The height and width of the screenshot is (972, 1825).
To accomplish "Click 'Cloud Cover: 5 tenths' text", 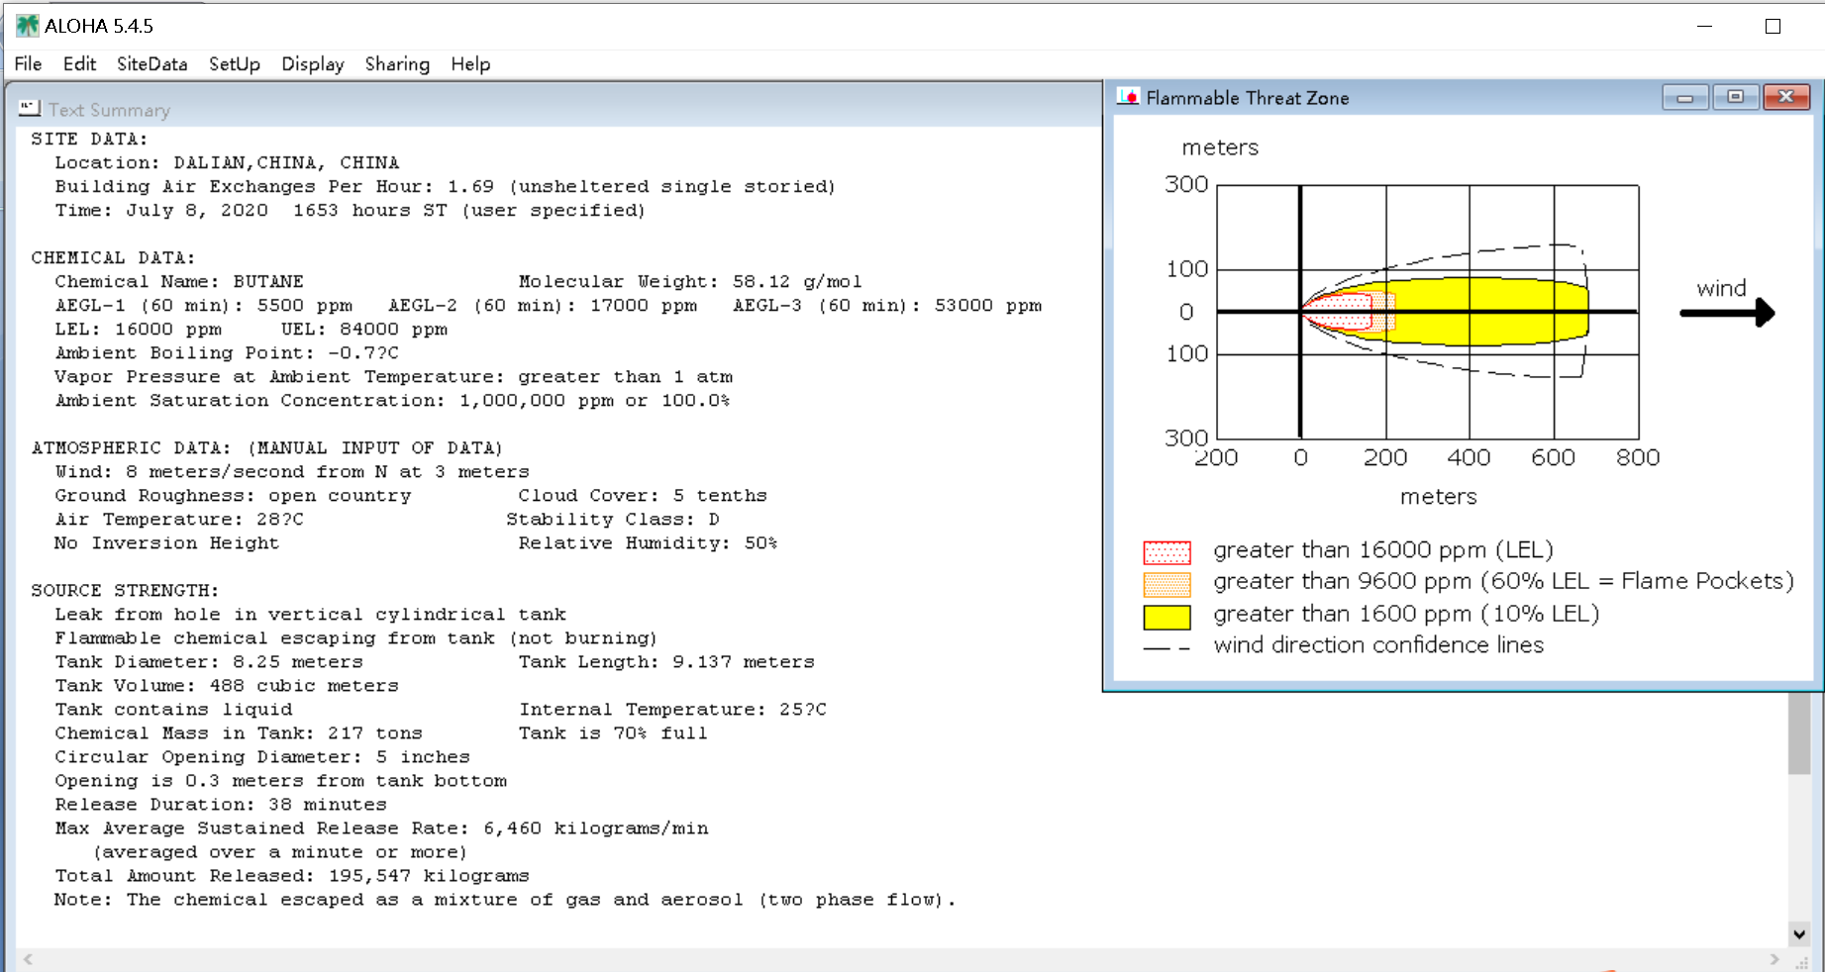I will [x=643, y=496].
